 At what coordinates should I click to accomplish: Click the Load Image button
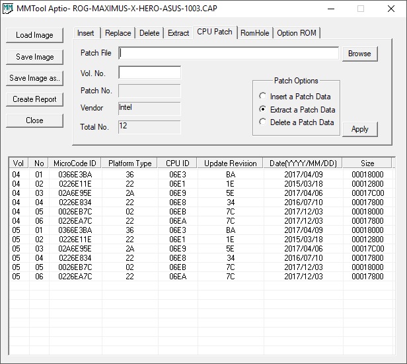point(34,35)
